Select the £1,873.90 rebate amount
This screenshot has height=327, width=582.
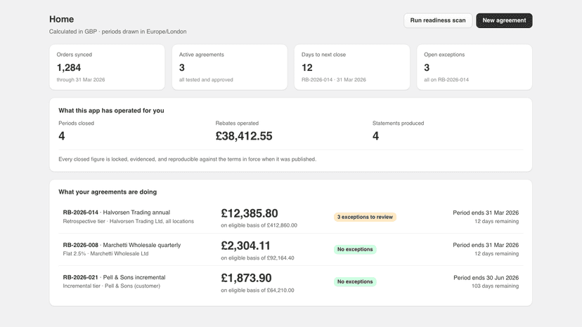[247, 278]
